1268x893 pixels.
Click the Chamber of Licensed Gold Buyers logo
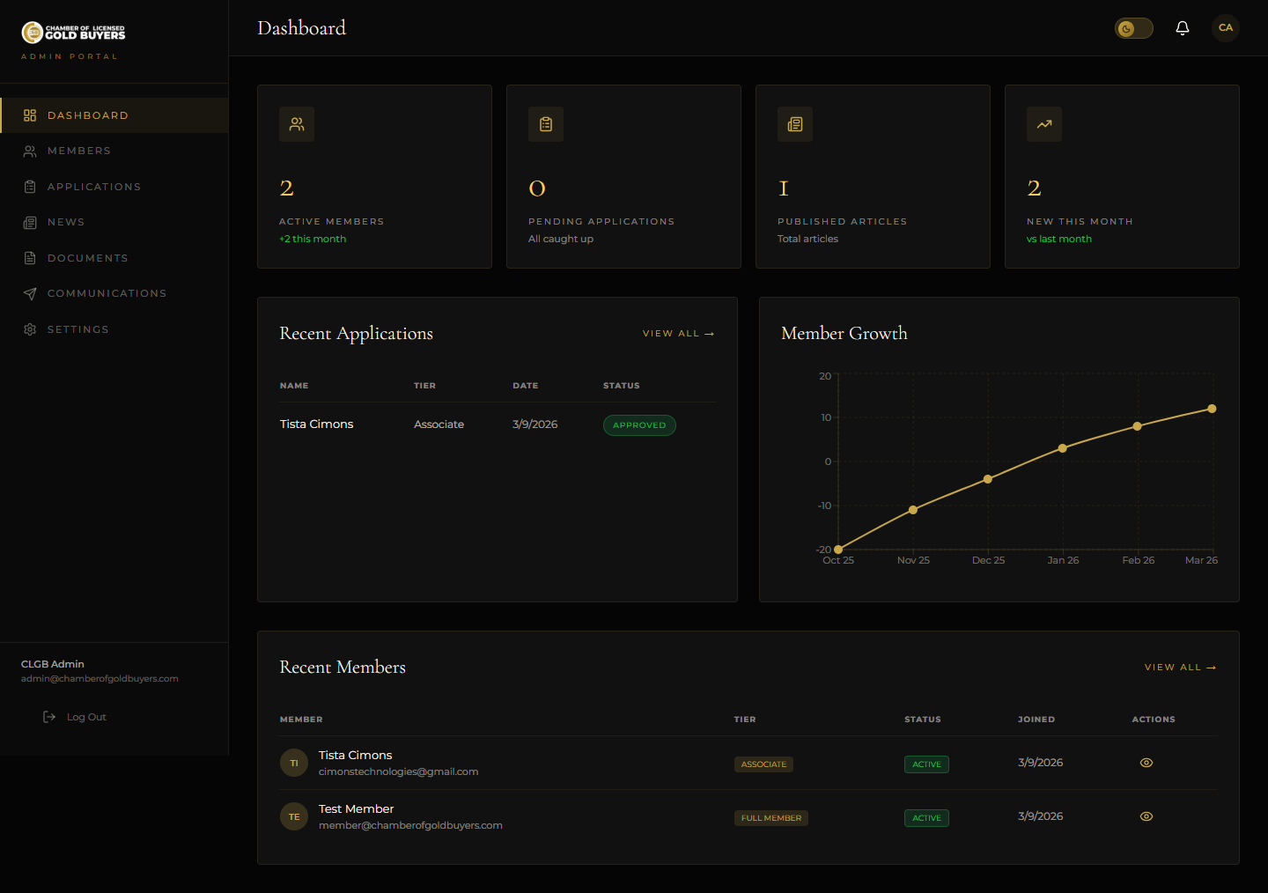tap(73, 33)
